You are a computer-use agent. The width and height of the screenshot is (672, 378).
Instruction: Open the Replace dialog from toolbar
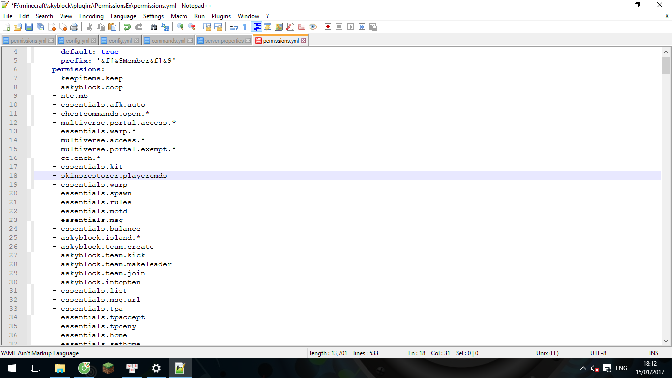coord(165,27)
